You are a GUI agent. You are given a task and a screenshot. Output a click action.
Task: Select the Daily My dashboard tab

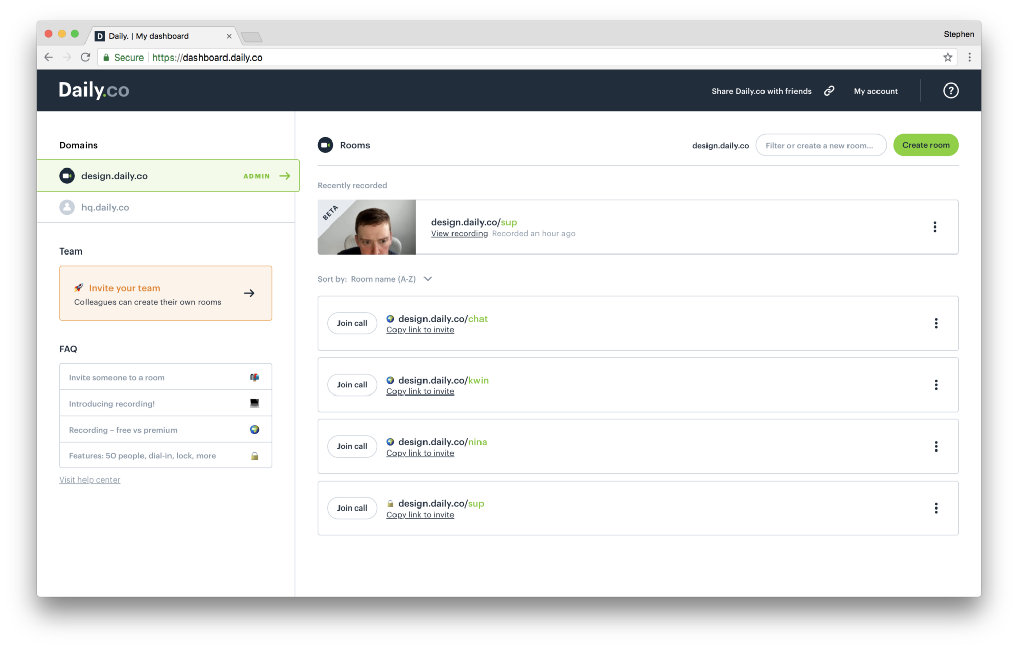163,36
